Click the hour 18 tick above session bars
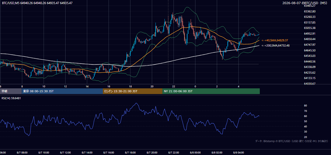Viewport: 331px width, 155px height. (131, 86)
